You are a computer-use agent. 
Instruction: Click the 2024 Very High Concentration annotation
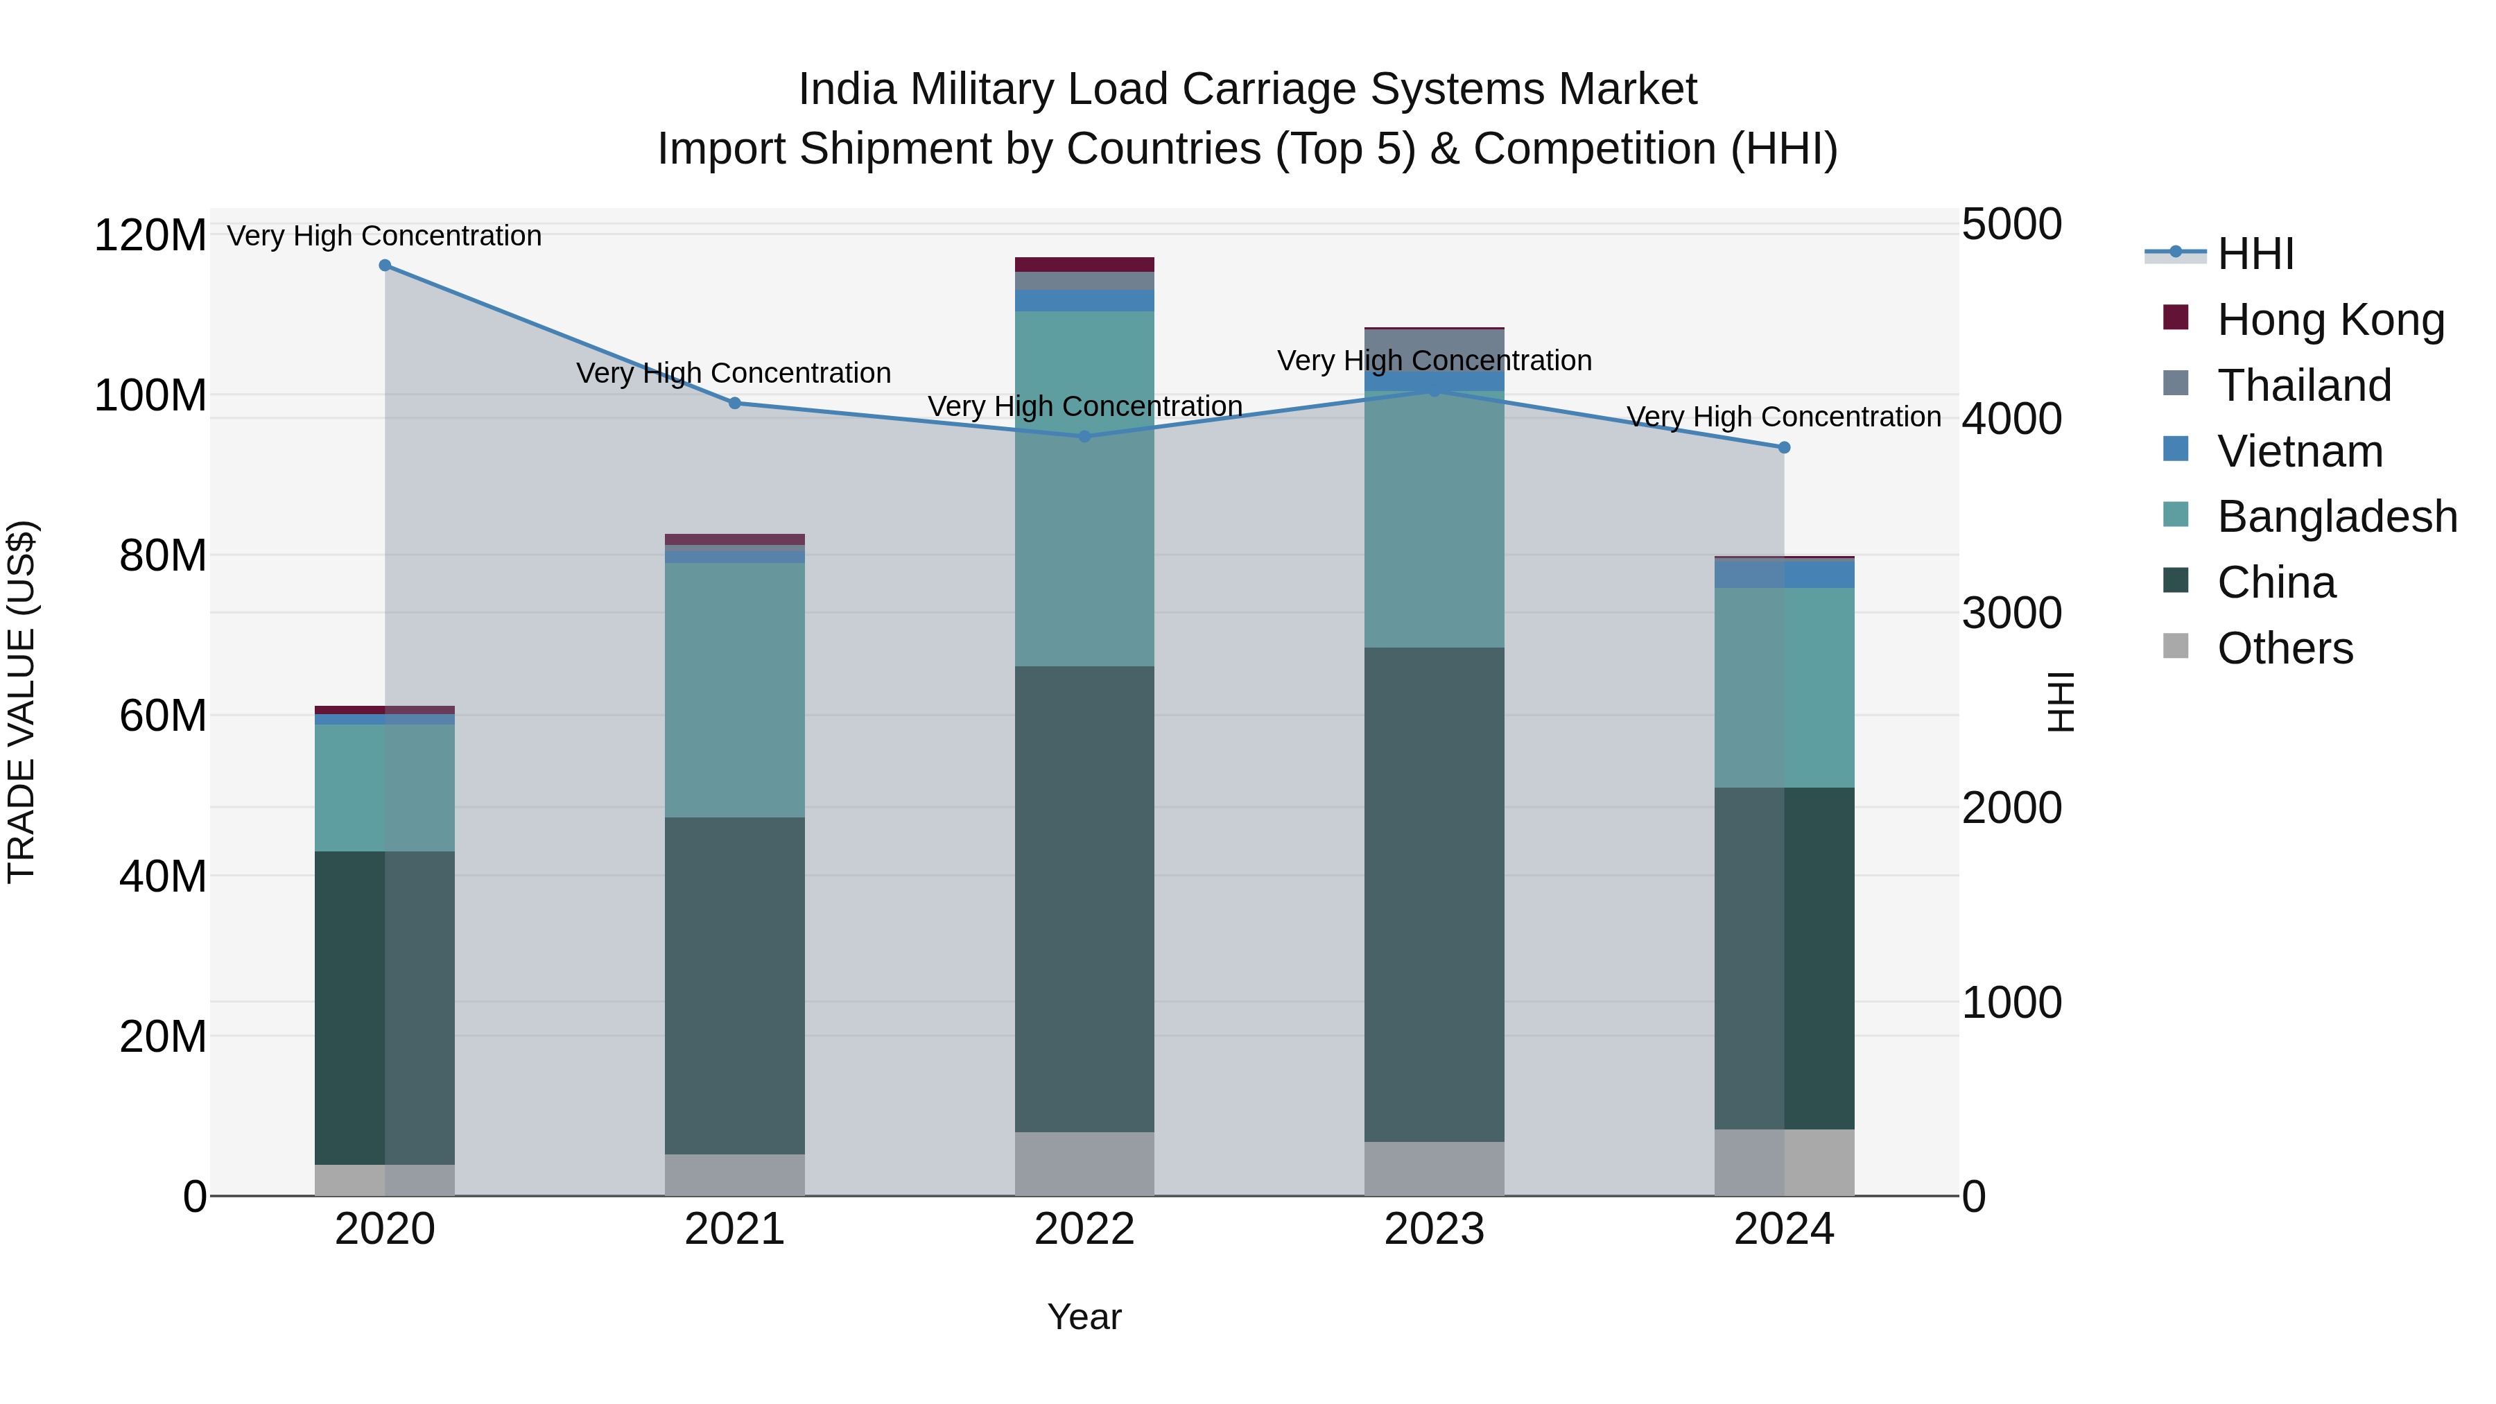(x=1784, y=417)
